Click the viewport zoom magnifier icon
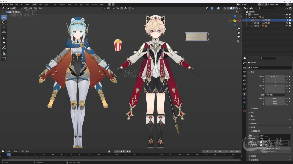The height and width of the screenshot is (164, 293). click(239, 29)
